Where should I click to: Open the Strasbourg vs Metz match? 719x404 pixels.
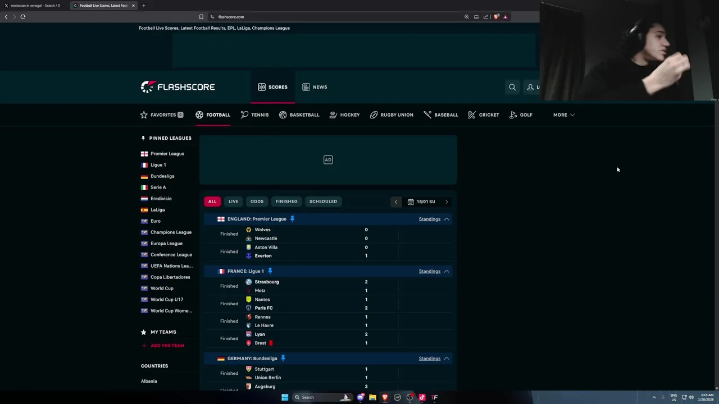(x=328, y=286)
